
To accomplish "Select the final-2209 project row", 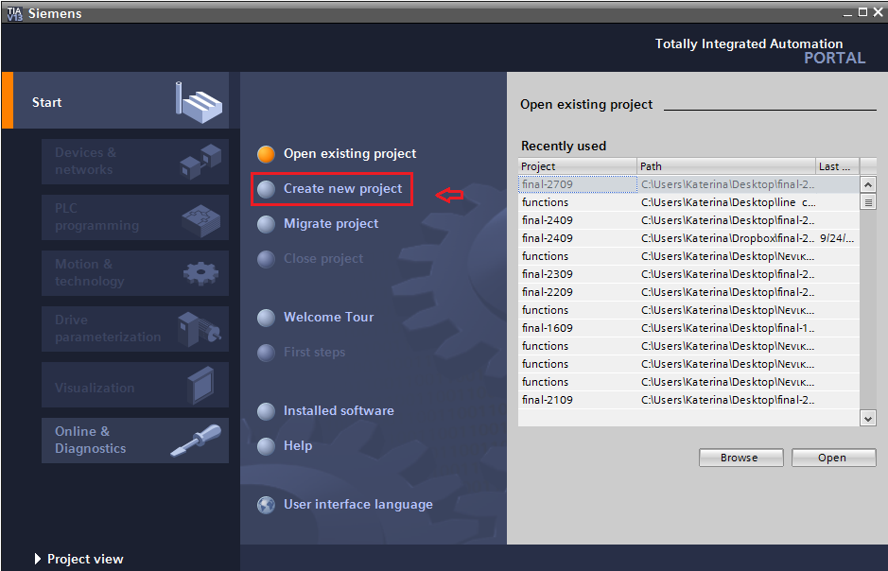I will click(688, 292).
